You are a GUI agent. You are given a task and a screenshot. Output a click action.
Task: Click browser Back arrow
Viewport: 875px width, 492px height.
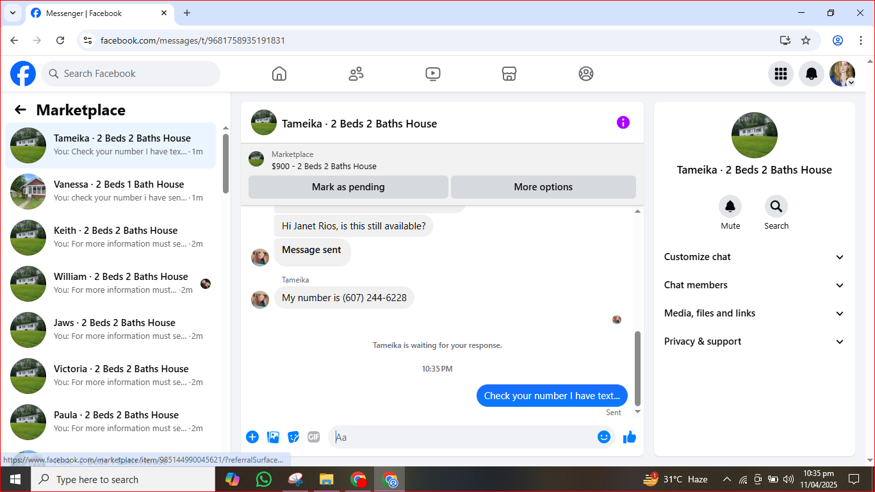14,40
